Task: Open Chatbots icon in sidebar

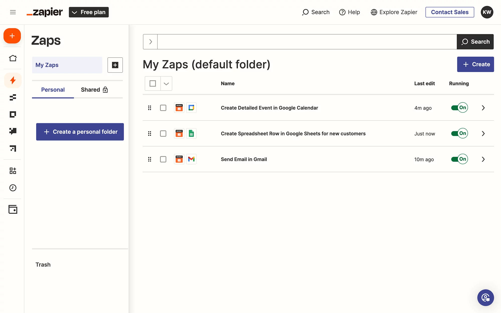Action: [x=13, y=131]
